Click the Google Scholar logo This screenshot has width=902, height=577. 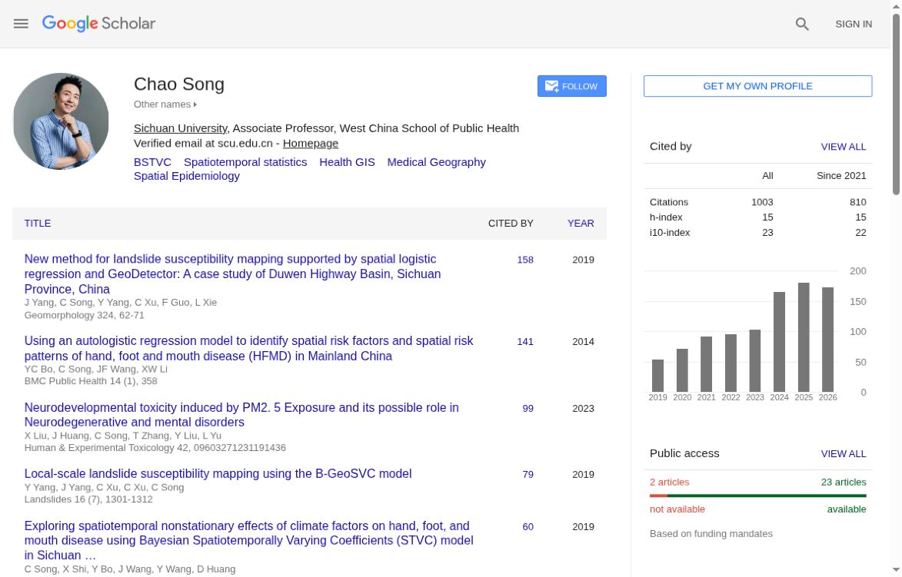98,24
